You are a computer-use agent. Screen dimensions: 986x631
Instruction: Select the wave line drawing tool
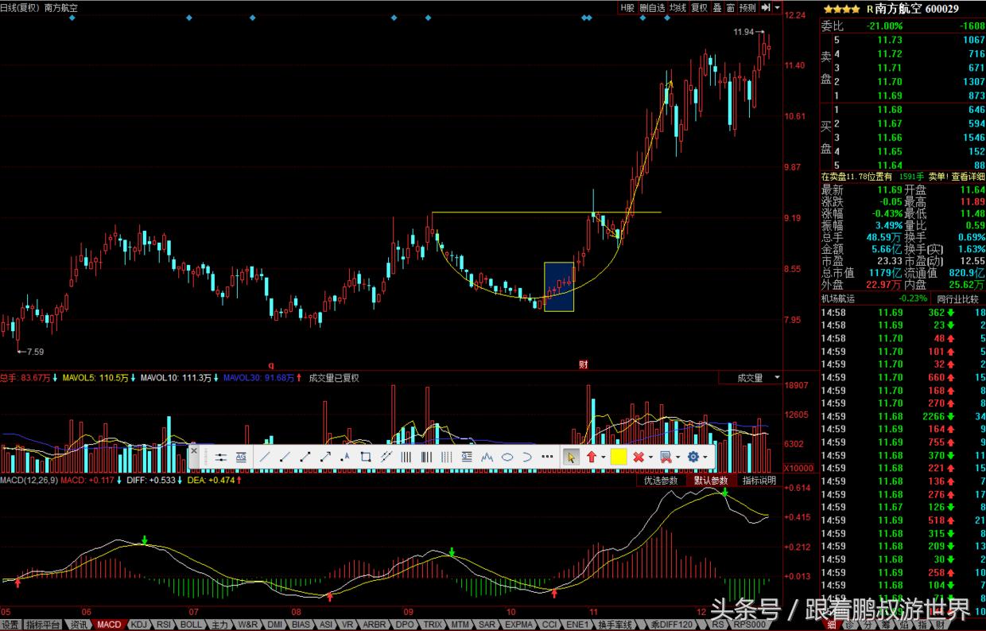point(487,457)
